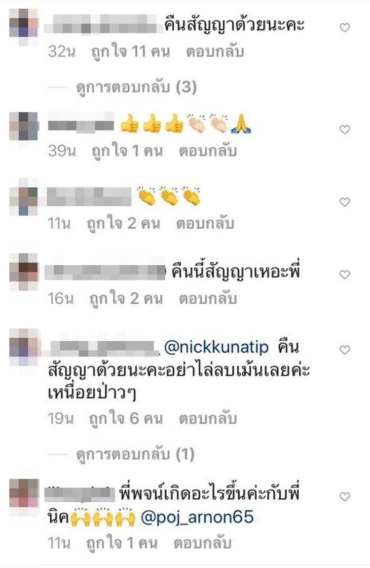
Task: View likes 'ถูกใจ 11 คน'
Action: click(130, 52)
